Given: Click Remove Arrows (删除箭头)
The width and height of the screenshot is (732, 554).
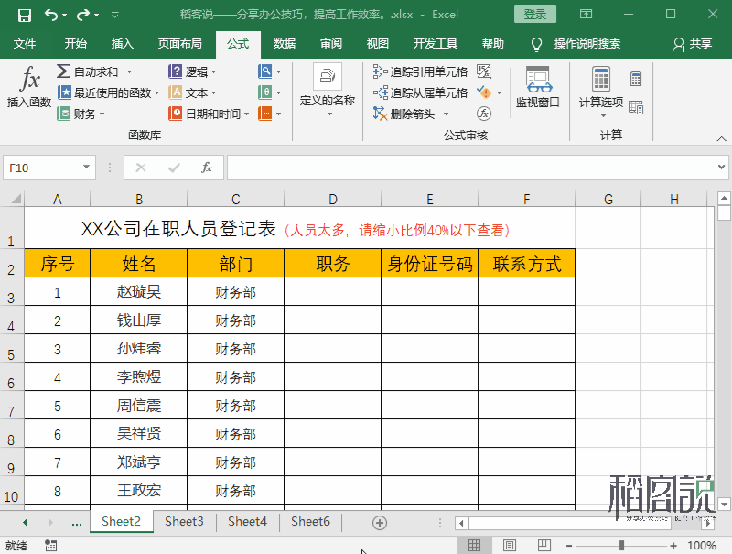Looking at the screenshot, I should (404, 114).
